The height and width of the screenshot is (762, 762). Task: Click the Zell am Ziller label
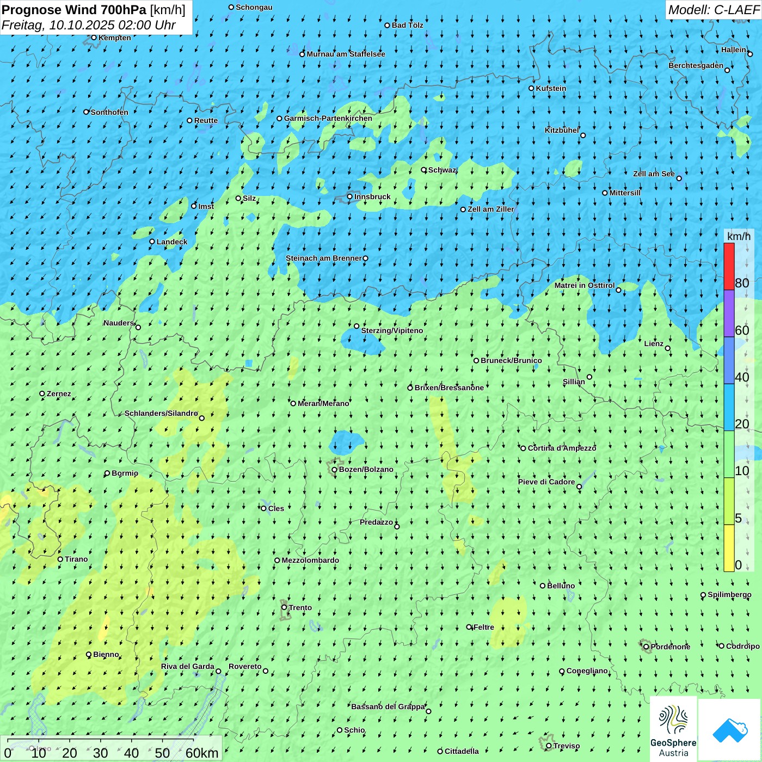tap(491, 209)
